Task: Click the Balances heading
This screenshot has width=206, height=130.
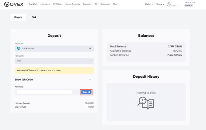Action: (x=146, y=36)
